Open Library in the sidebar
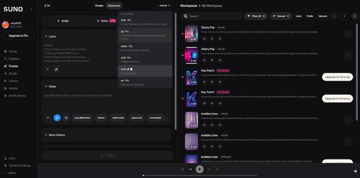 tap(11, 81)
